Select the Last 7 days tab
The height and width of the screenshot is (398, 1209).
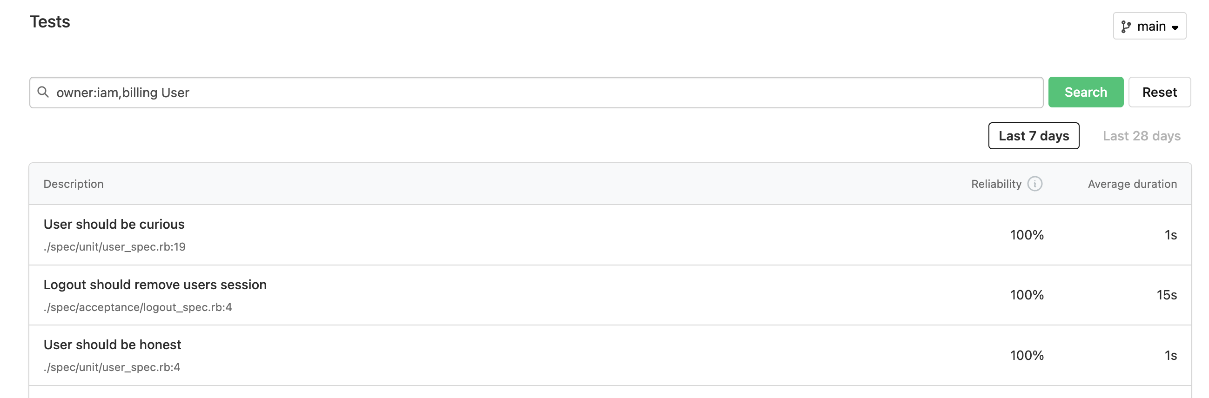click(x=1034, y=136)
